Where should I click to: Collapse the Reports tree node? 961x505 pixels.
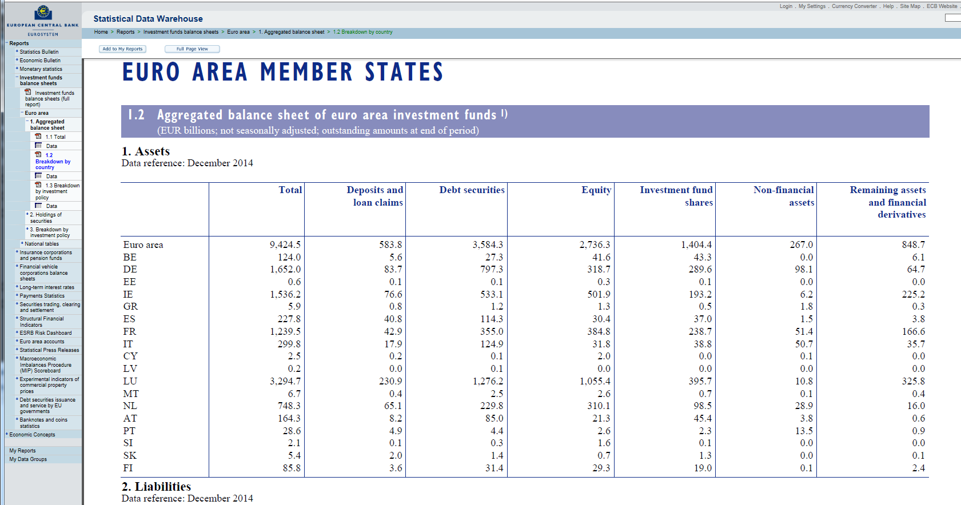[x=7, y=43]
